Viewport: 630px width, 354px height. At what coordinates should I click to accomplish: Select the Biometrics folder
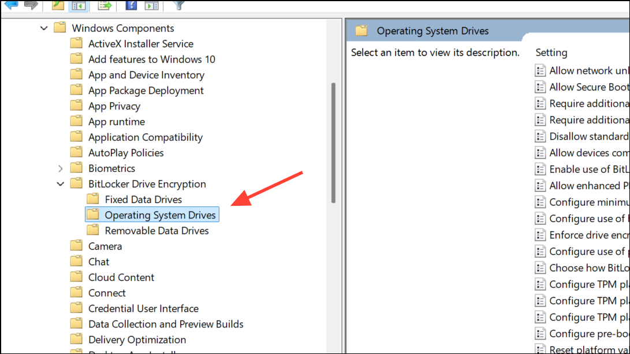point(103,168)
